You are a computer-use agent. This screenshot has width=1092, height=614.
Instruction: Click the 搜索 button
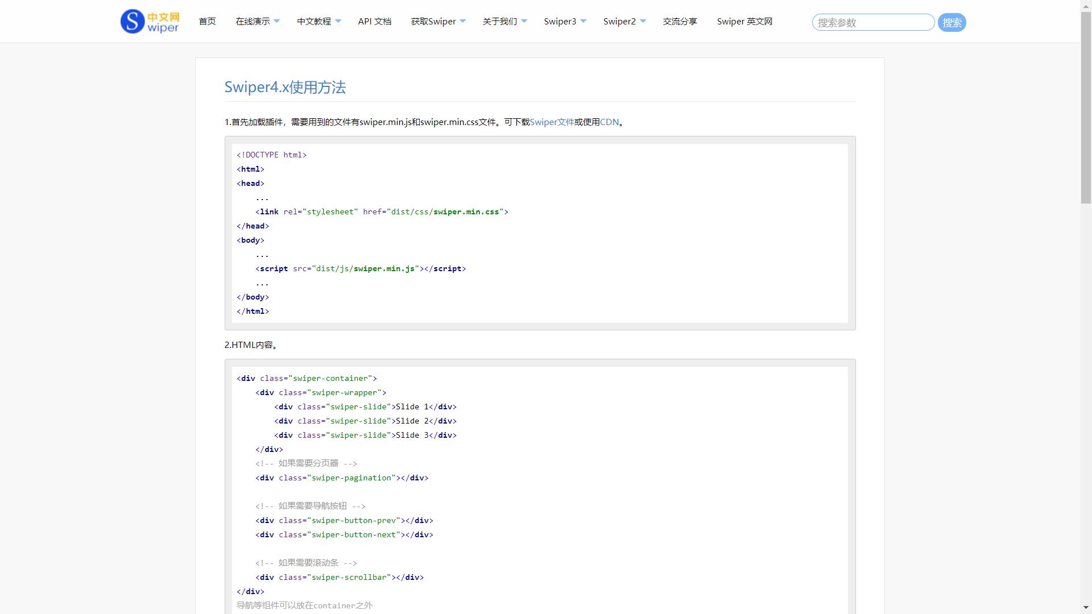tap(952, 22)
